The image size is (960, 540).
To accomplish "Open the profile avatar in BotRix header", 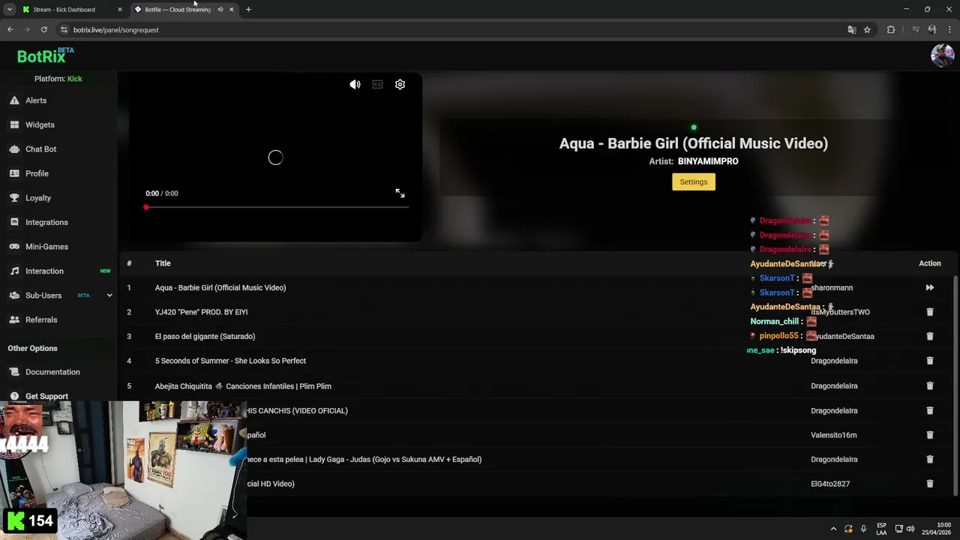I will [x=942, y=55].
